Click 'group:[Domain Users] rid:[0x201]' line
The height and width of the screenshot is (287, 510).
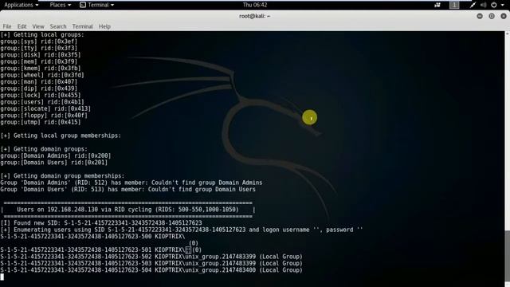coord(54,163)
